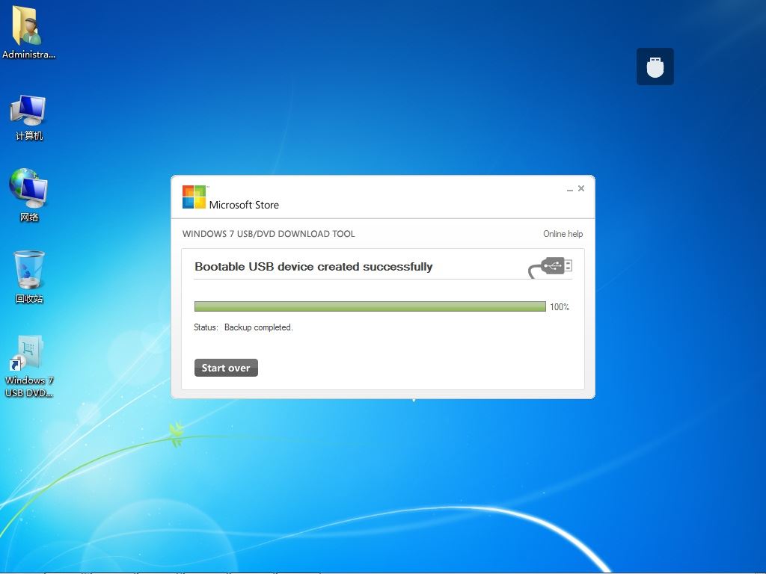
Task: Click the 100% progress label
Action: (560, 307)
